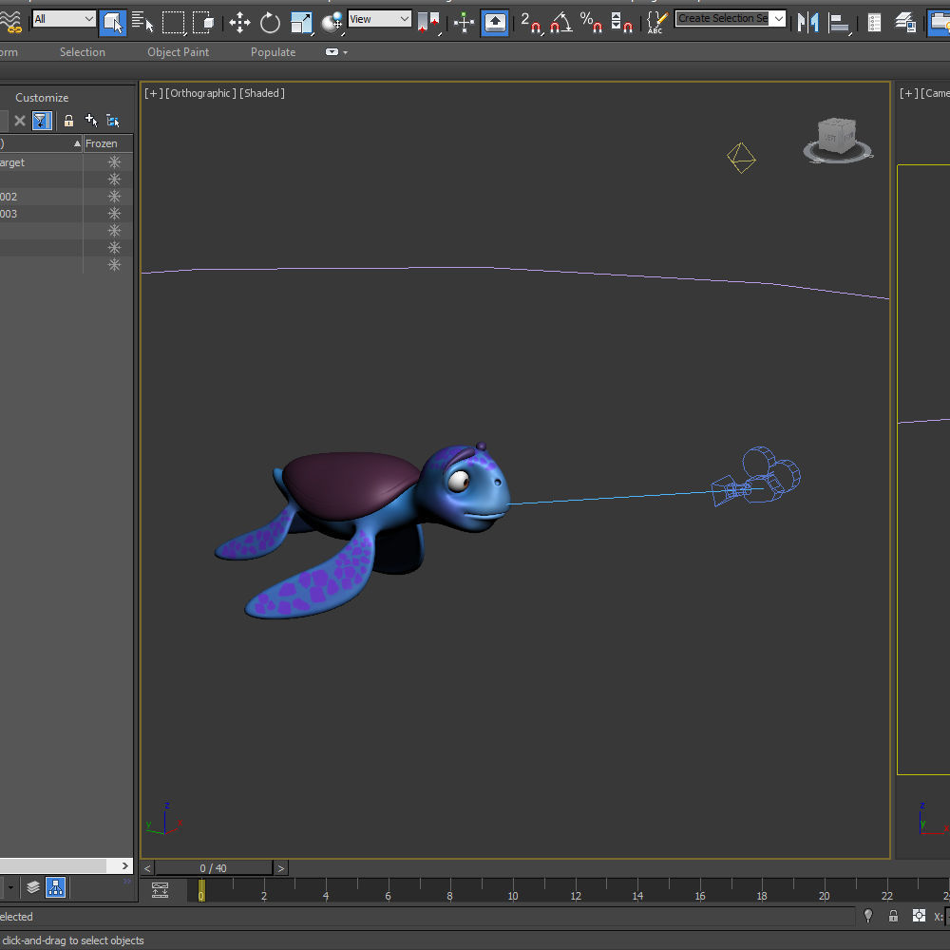Open the Object Paint ribbon tab
Viewport: 950px width, 950px height.
[x=179, y=52]
